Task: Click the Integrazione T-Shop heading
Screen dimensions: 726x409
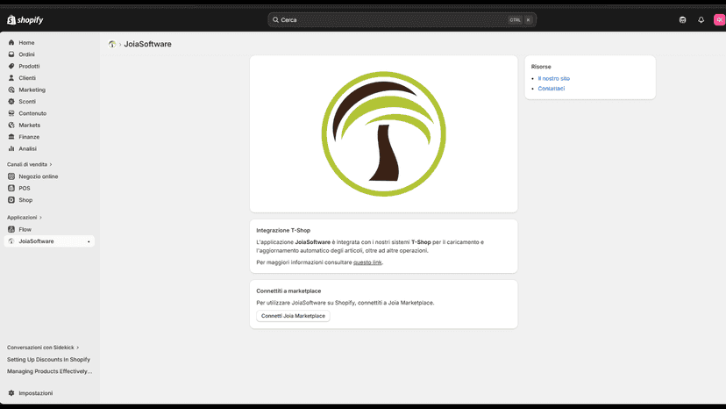Action: coord(283,231)
